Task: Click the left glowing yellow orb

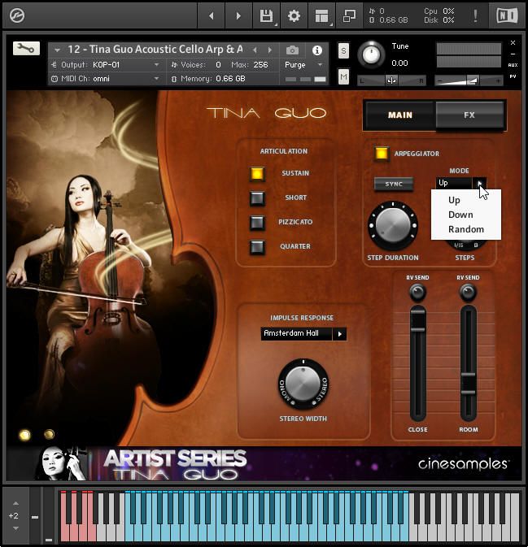Action: tap(24, 435)
